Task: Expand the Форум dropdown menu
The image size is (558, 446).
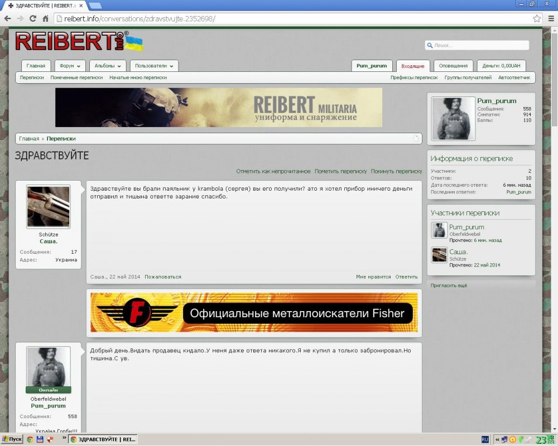Action: [x=70, y=66]
